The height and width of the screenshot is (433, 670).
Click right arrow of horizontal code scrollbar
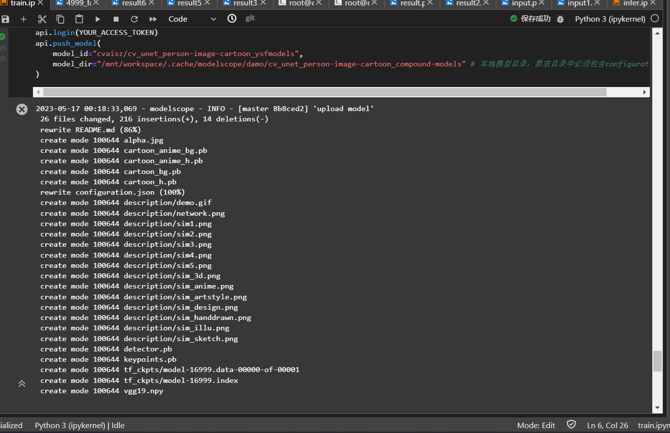point(644,92)
